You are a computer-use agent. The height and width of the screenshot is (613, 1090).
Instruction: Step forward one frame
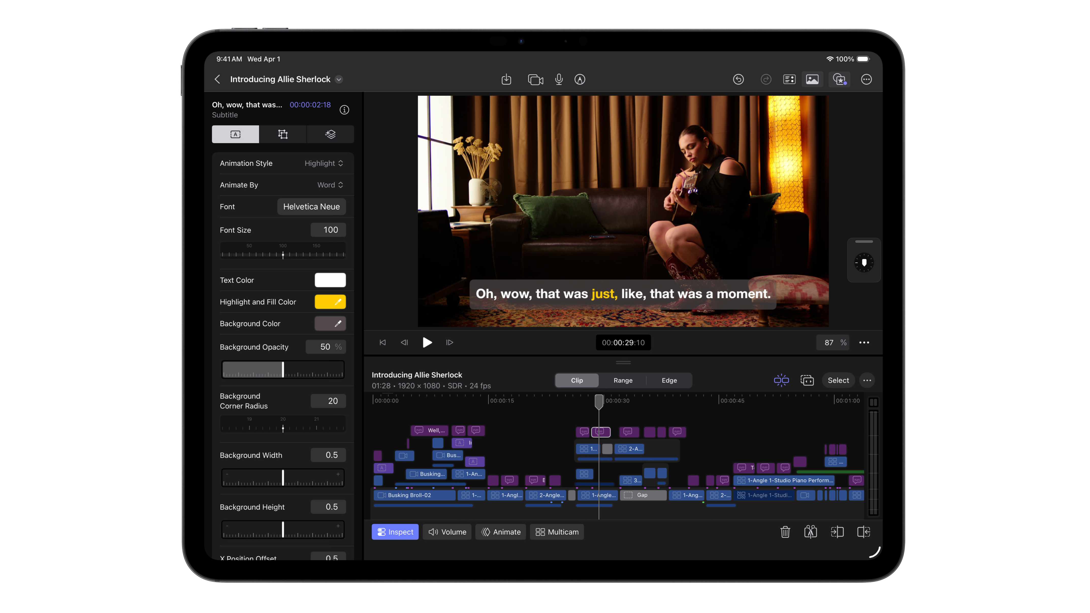(449, 342)
